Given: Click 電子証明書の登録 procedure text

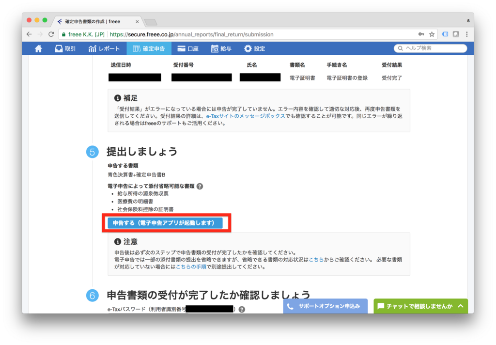Looking at the screenshot, I should 347,78.
